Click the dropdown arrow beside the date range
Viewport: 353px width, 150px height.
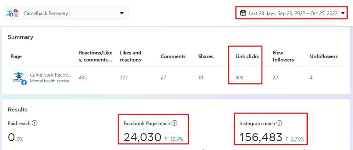(343, 13)
